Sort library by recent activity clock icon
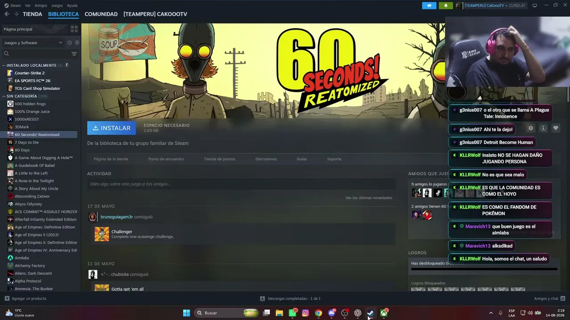 click(x=69, y=43)
